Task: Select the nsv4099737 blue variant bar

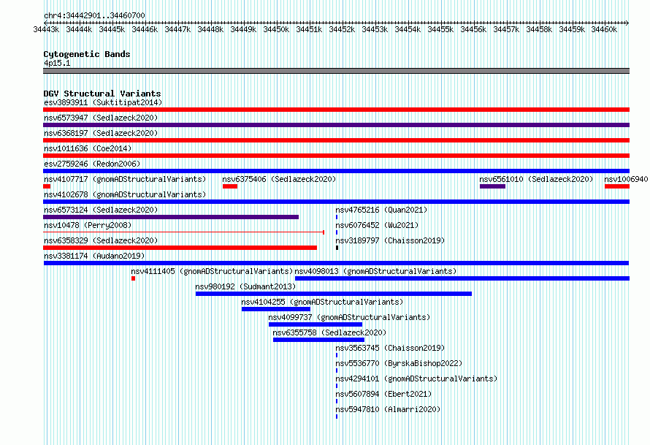Action: [x=316, y=324]
